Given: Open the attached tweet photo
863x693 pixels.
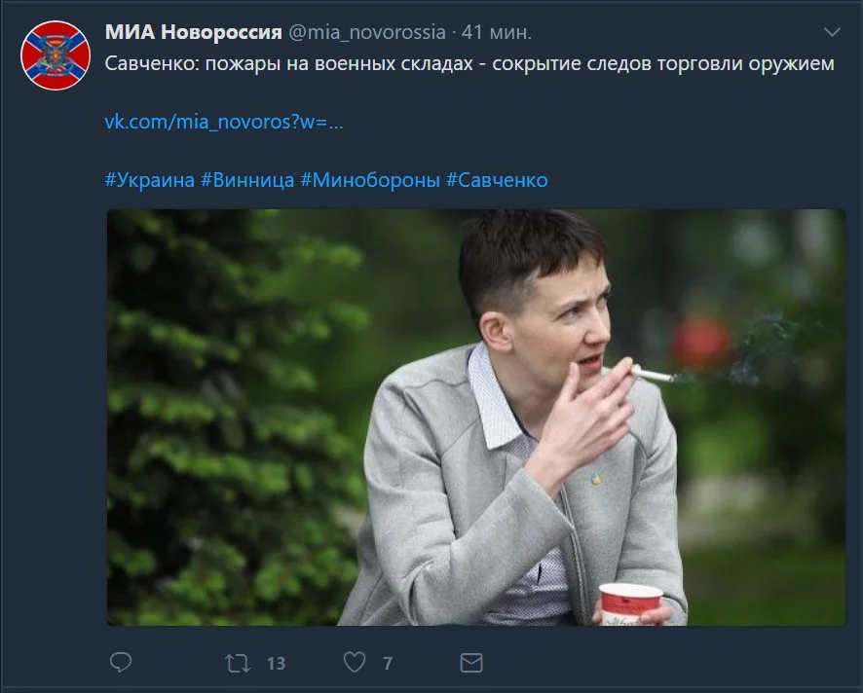Looking at the screenshot, I should [476, 418].
